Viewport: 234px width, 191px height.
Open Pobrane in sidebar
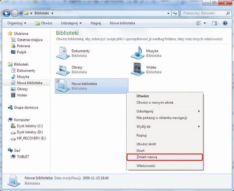(23, 46)
